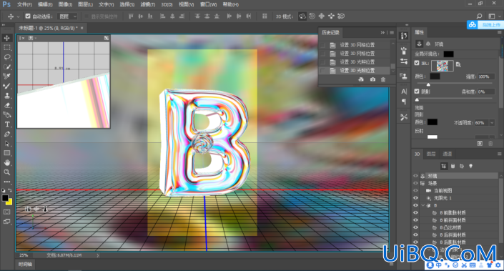This screenshot has width=504, height=271.
Task: Open the 3D(D) menu
Action: coord(167,4)
